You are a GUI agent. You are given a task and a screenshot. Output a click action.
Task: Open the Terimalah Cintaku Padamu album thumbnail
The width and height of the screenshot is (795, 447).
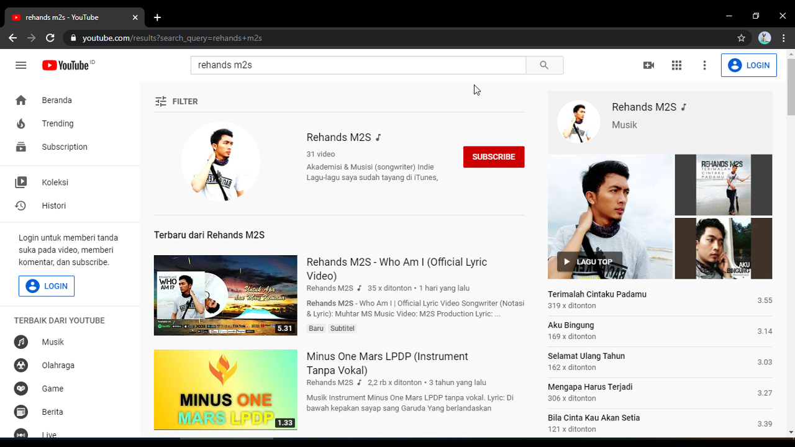tap(724, 185)
